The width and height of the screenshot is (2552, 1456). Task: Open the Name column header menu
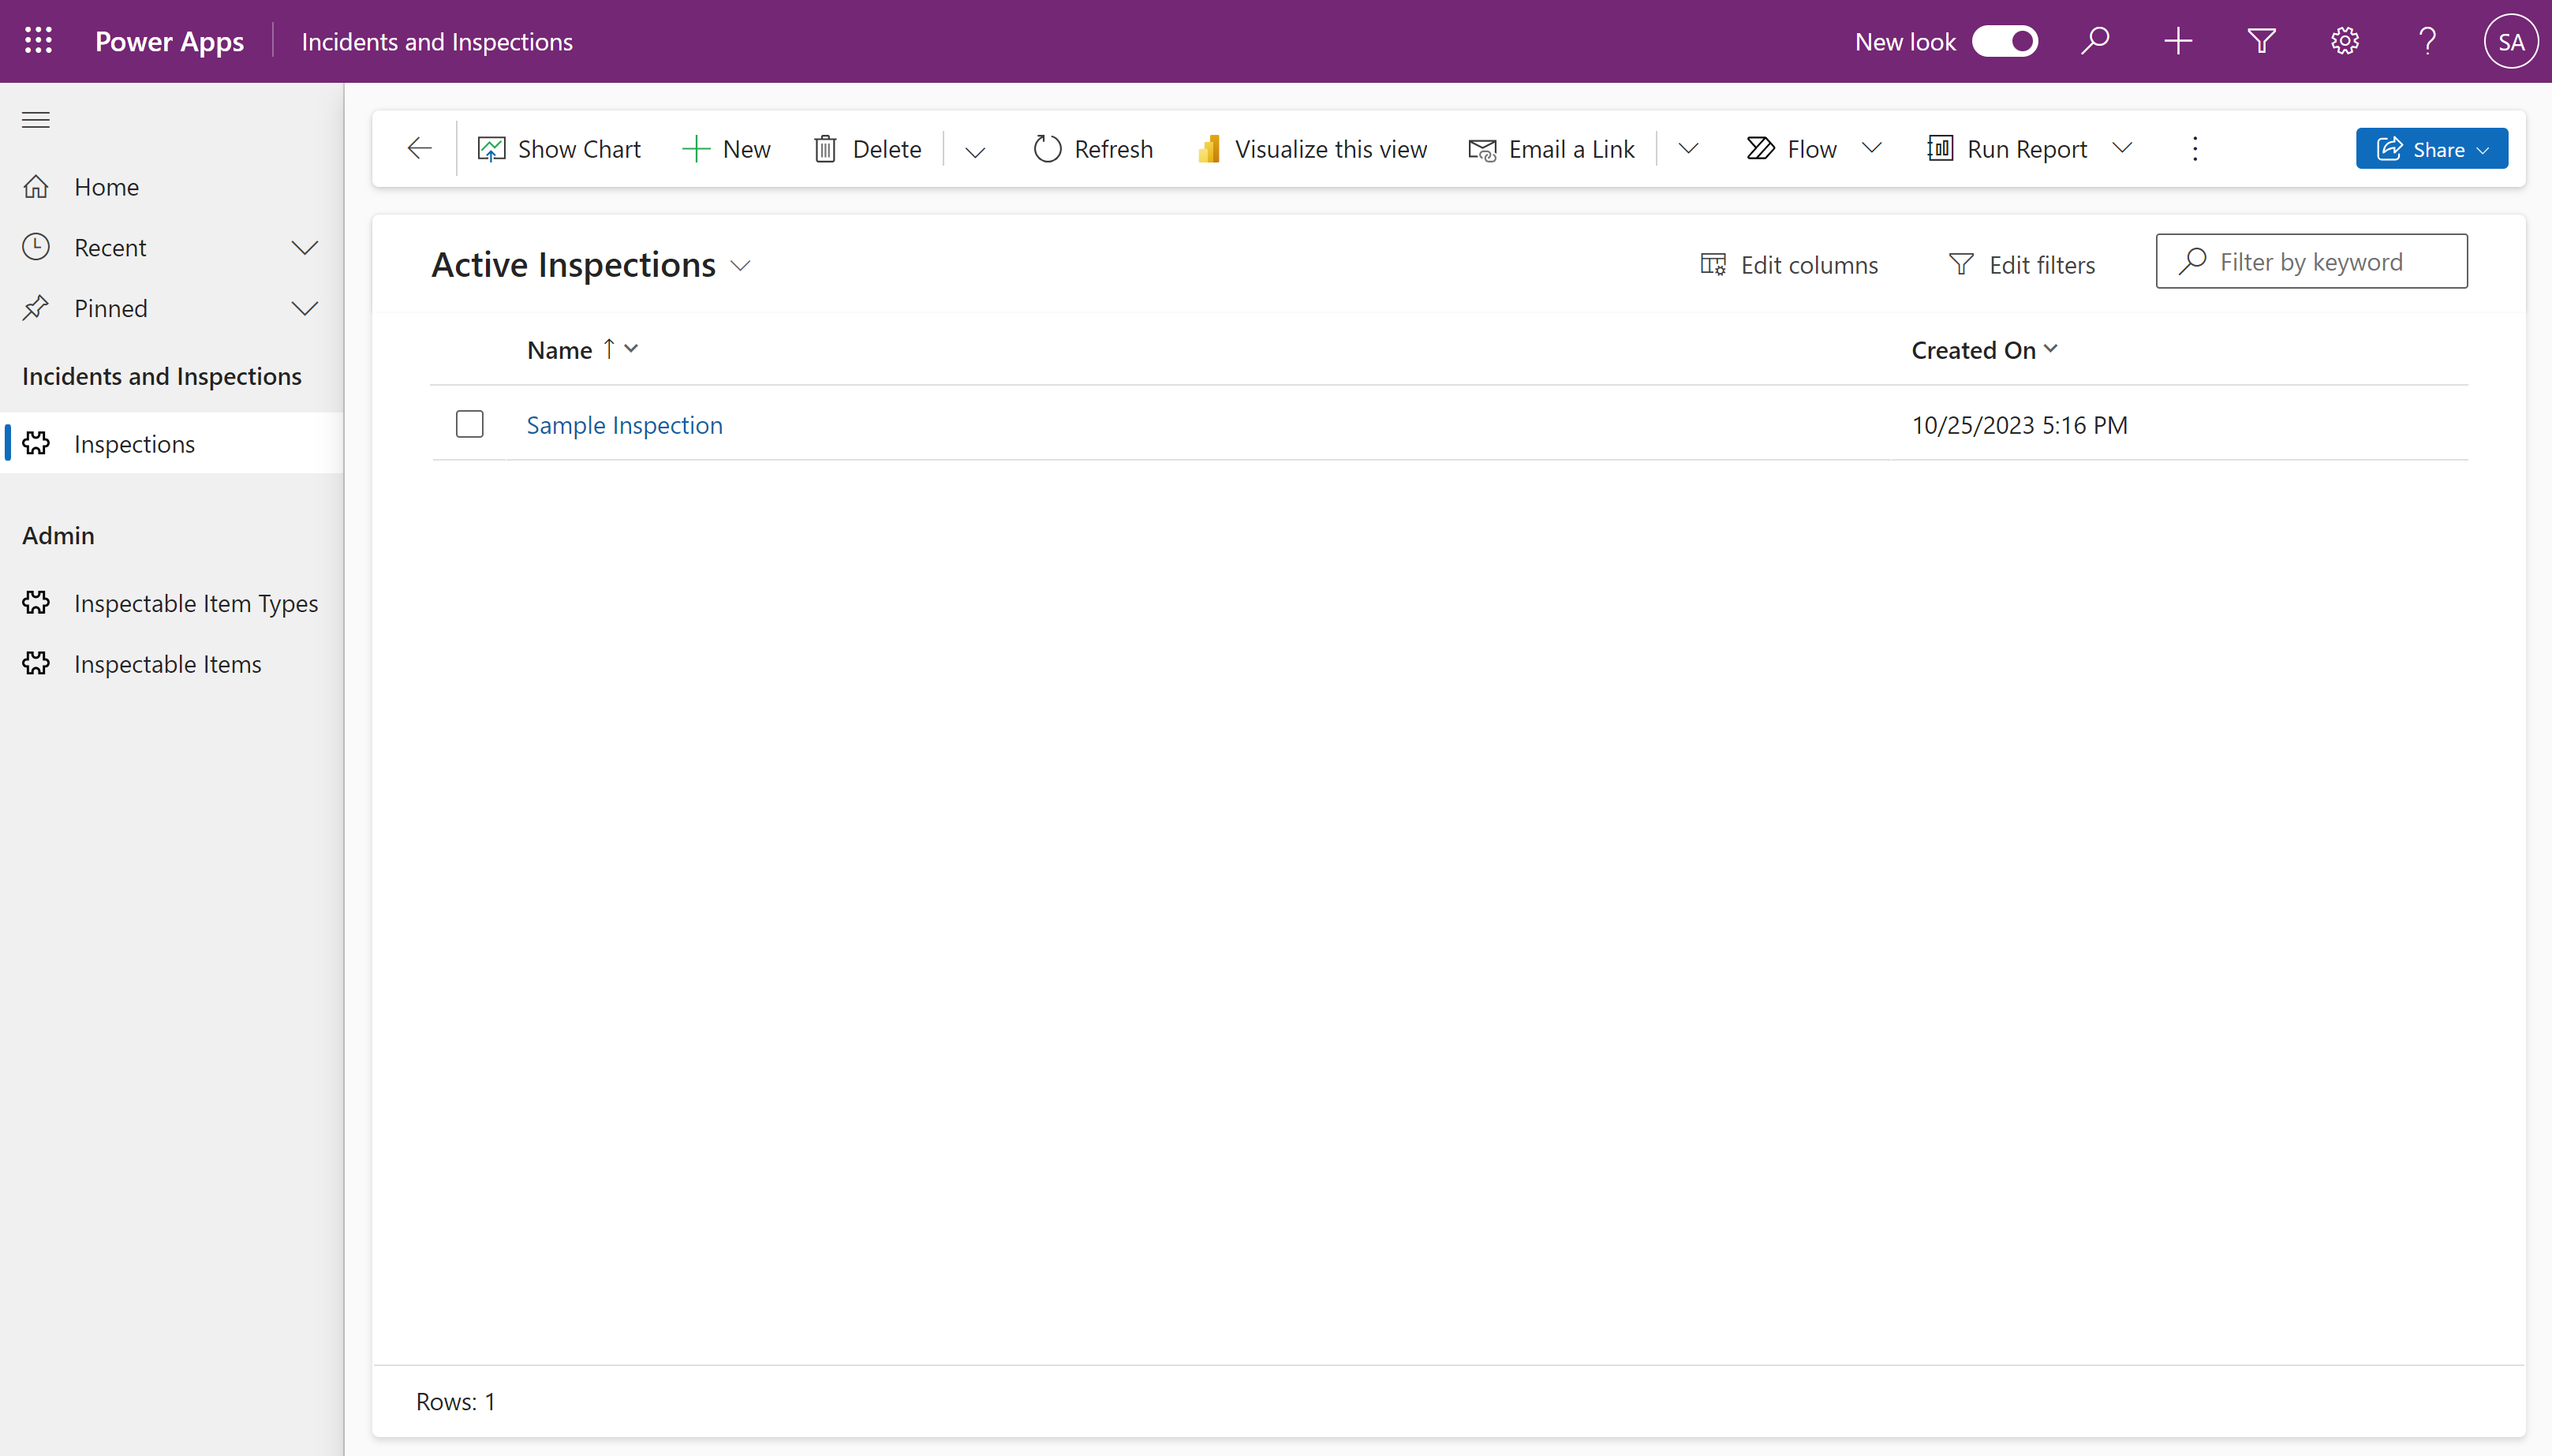582,350
